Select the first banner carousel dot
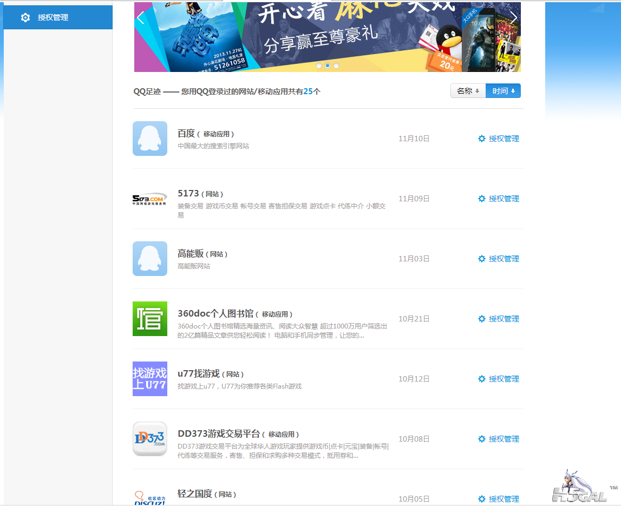The width and height of the screenshot is (621, 506). (x=319, y=65)
